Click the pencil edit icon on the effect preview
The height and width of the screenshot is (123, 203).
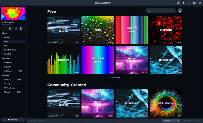23,9
